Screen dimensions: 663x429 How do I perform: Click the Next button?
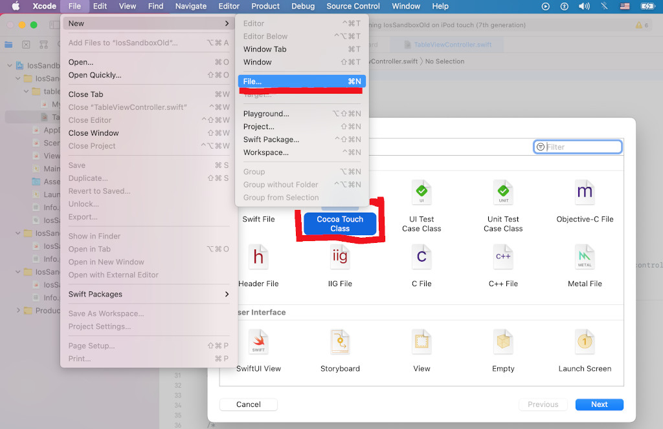(x=599, y=404)
